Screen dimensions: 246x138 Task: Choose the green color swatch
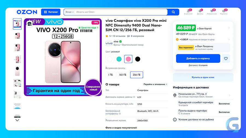119,59
